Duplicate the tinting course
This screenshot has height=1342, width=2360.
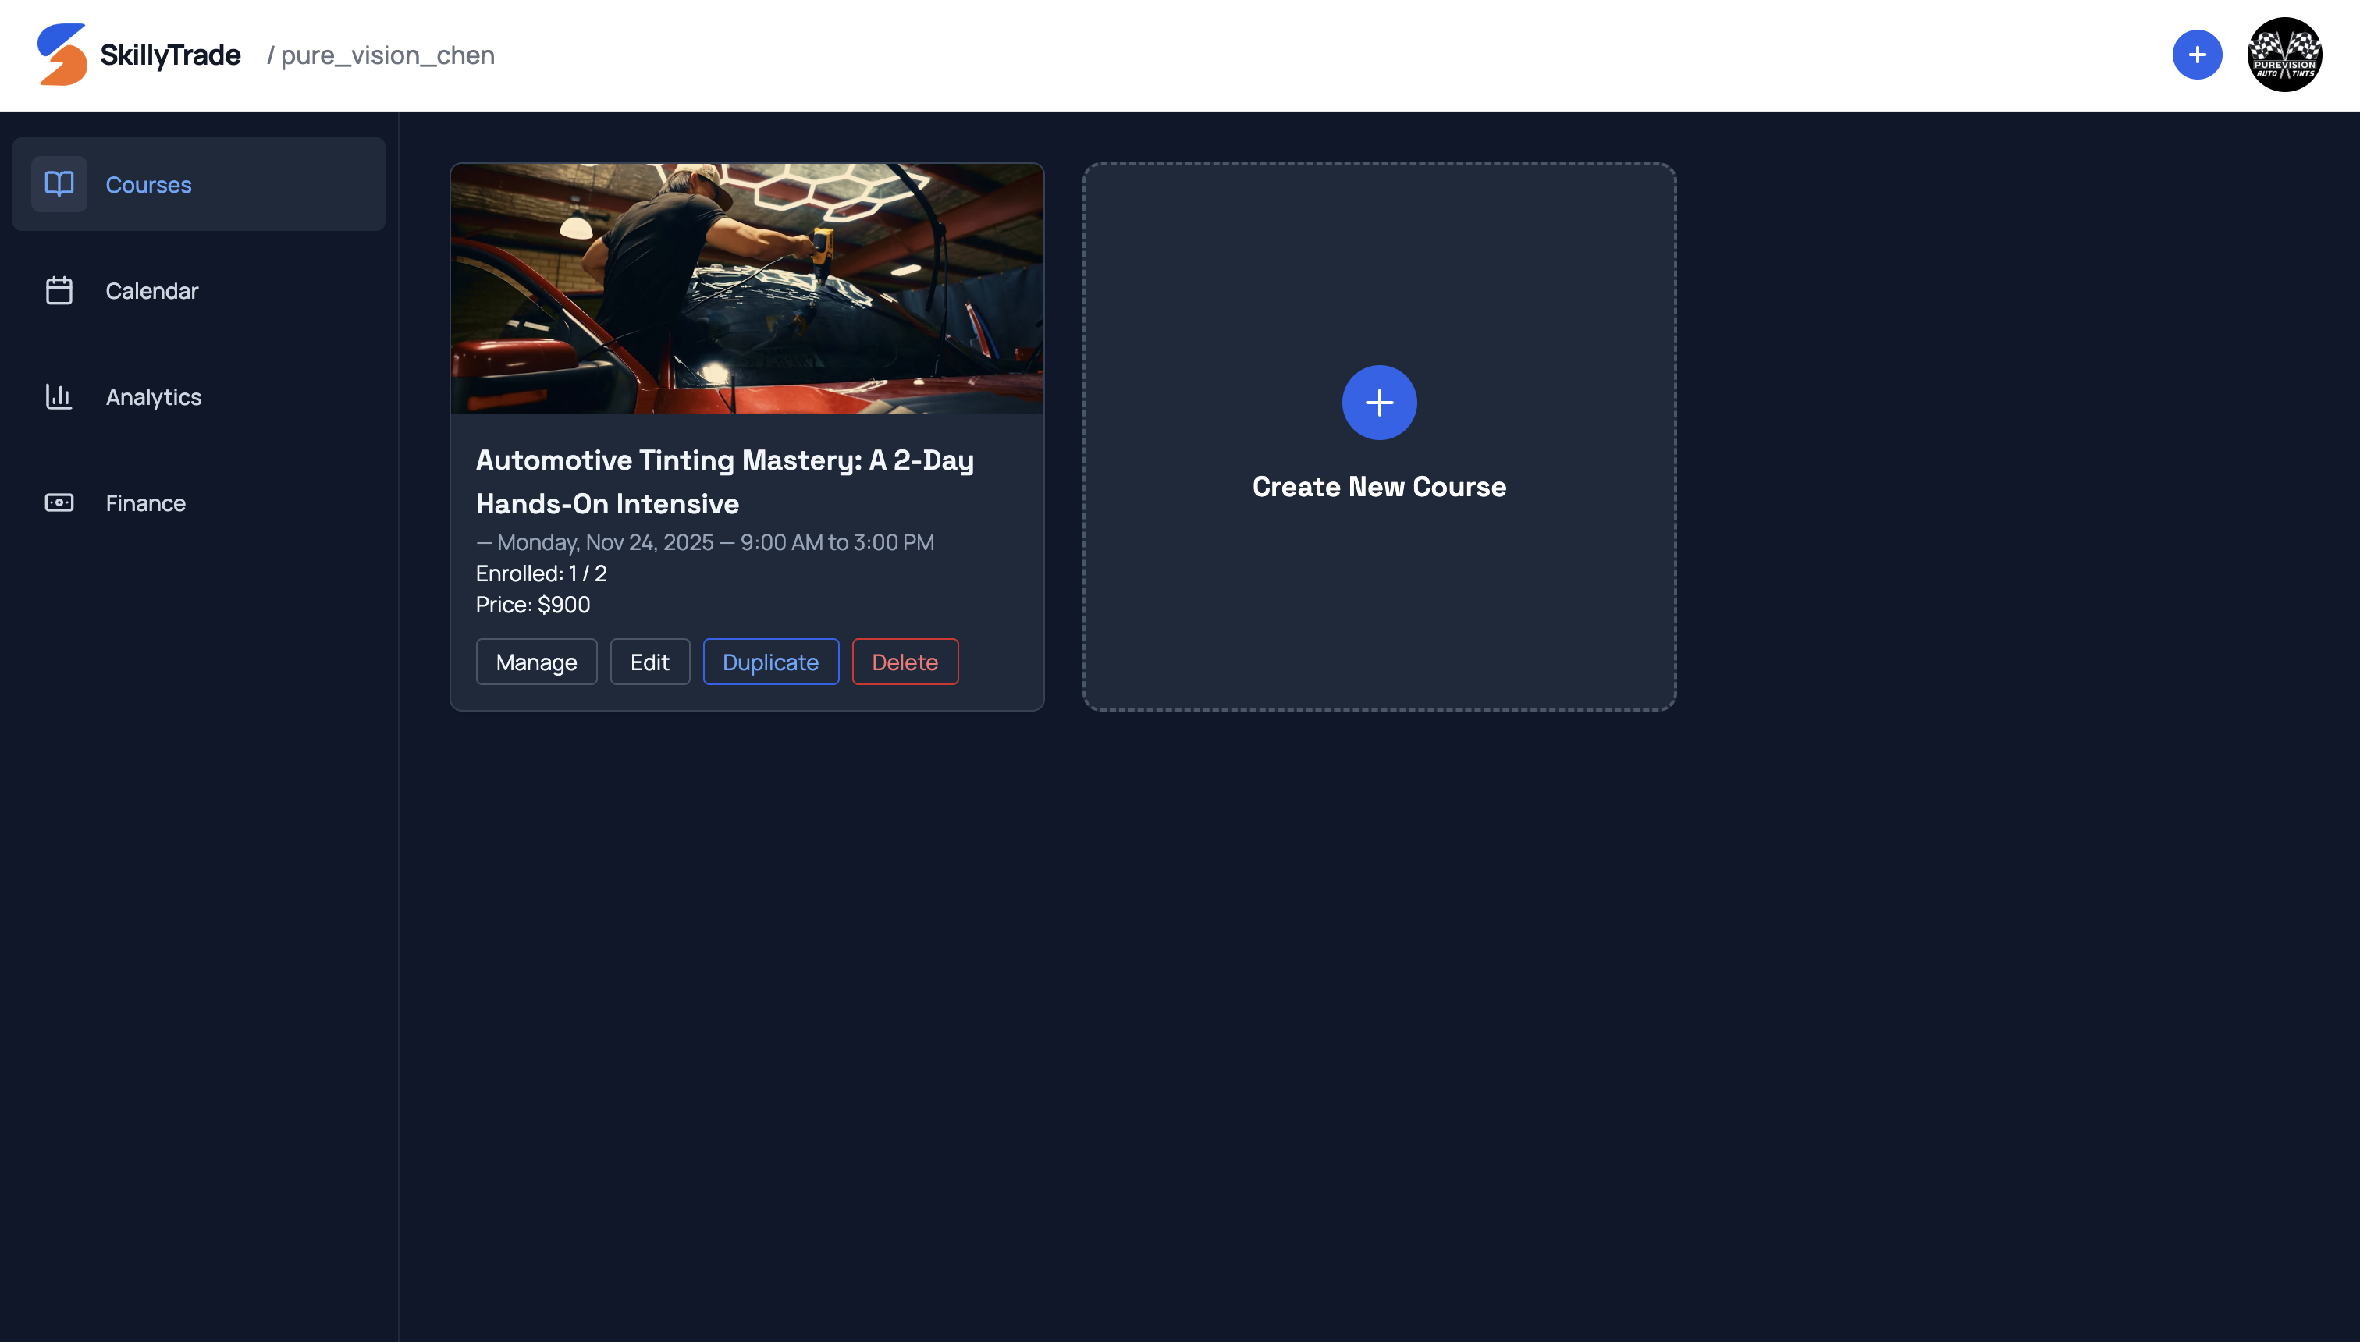click(x=771, y=661)
